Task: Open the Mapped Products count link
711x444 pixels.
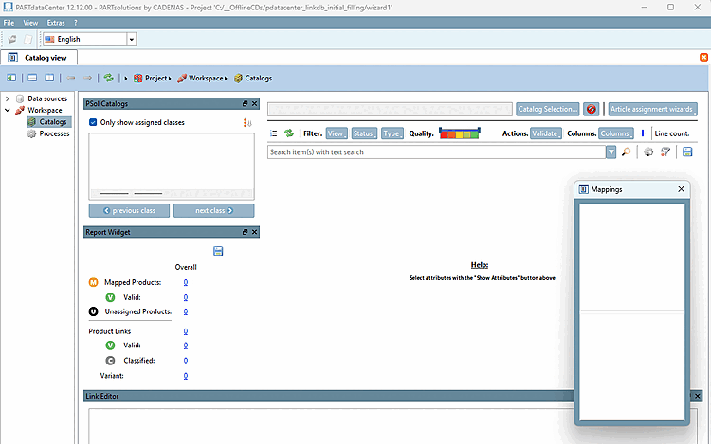Action: pyautogui.click(x=186, y=282)
